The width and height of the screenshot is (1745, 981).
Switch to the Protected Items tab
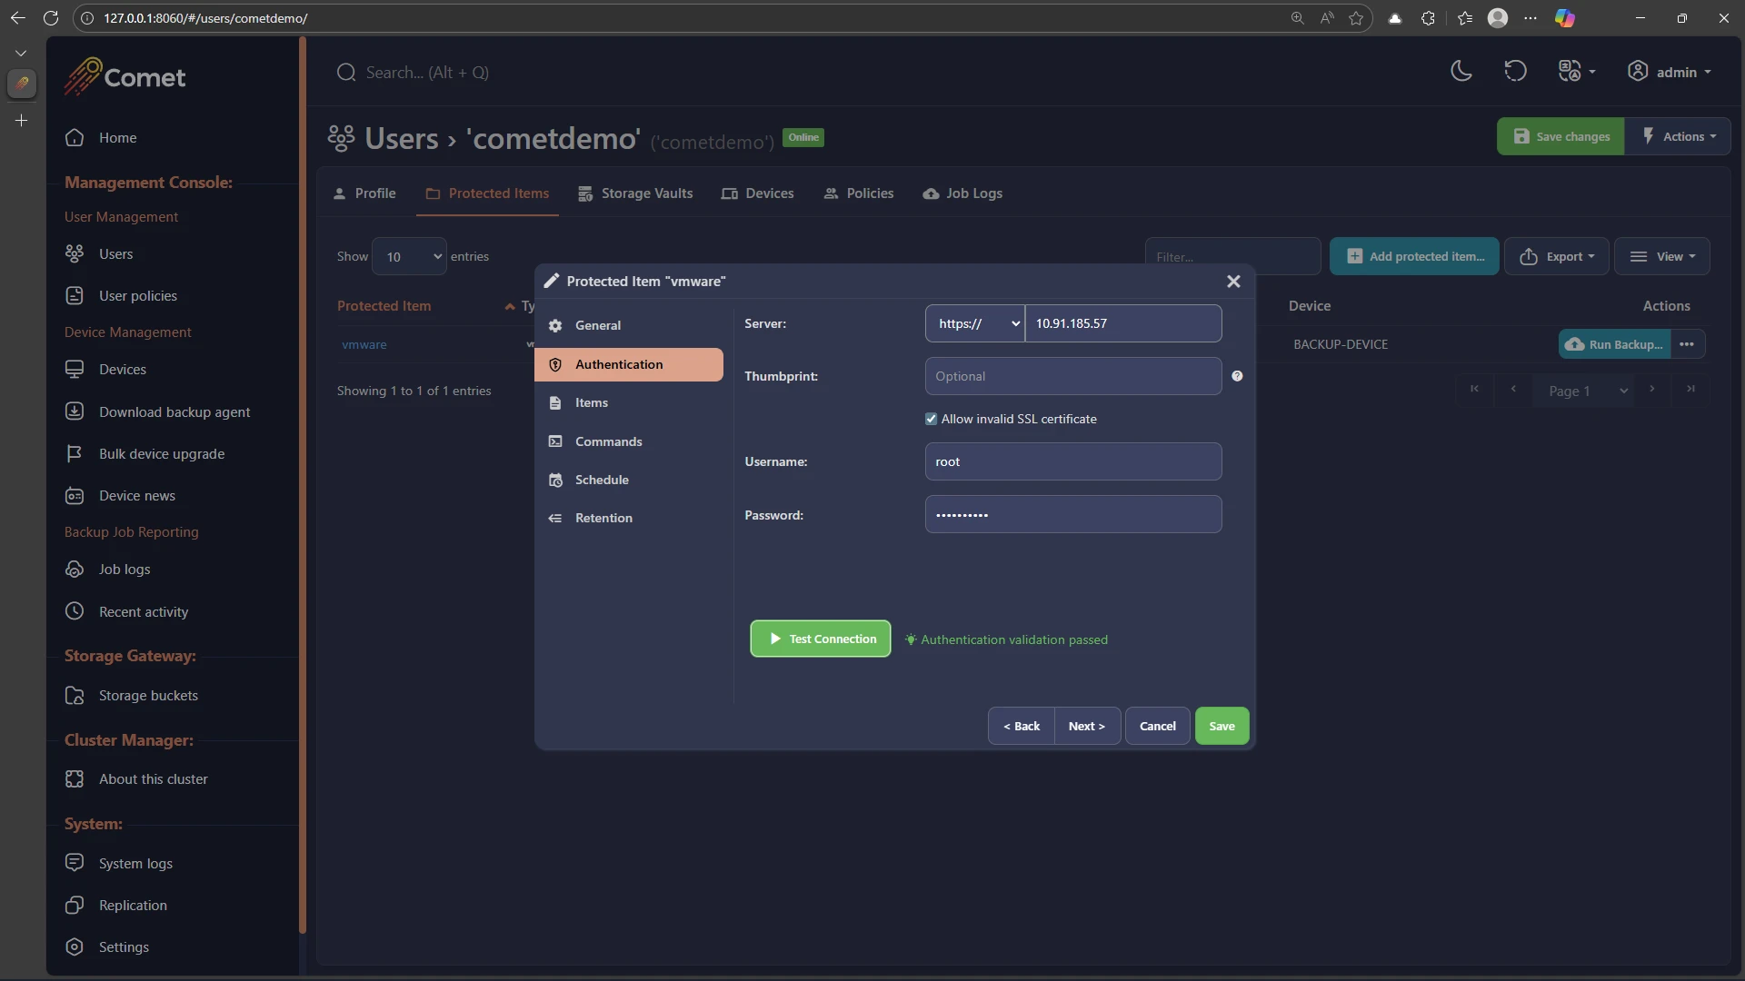coord(487,193)
